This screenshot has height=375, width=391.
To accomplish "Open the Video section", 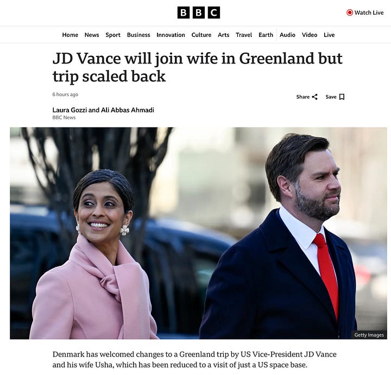I will [x=310, y=35].
